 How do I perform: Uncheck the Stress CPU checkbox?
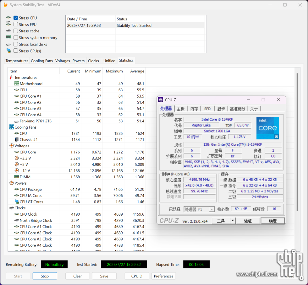(x=16, y=18)
